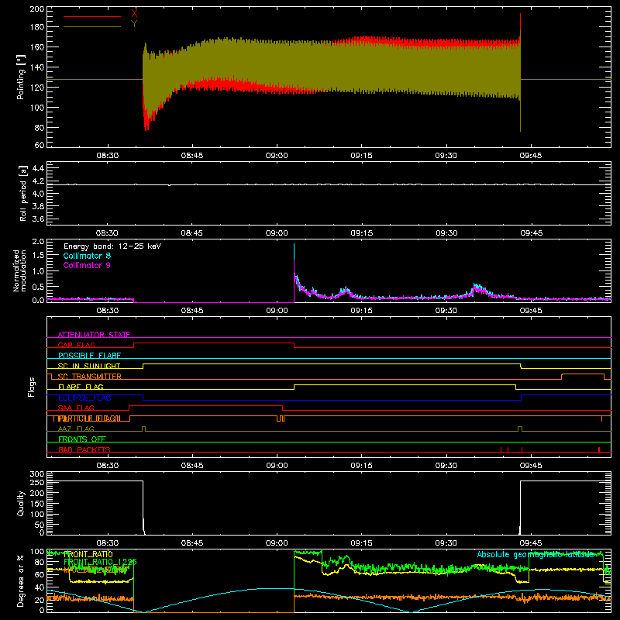The width and height of the screenshot is (620, 620).
Task: Click the olive Y legend label
Action: click(134, 24)
